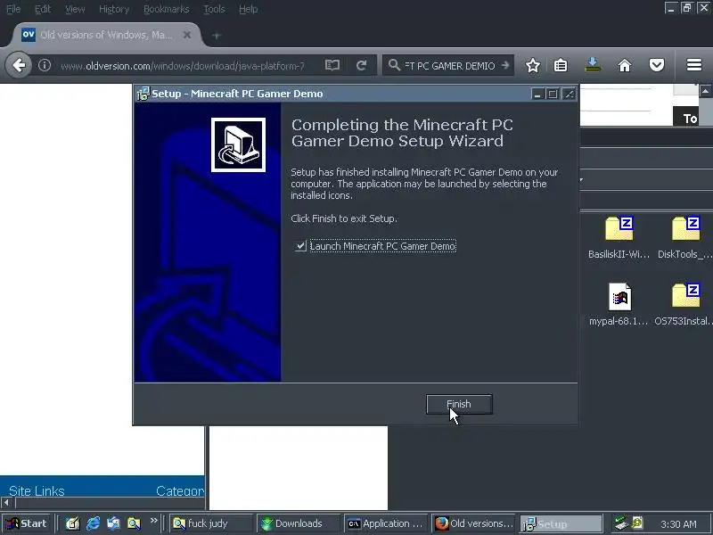
Task: Select the DiskTools_ zip file
Action: (x=685, y=237)
